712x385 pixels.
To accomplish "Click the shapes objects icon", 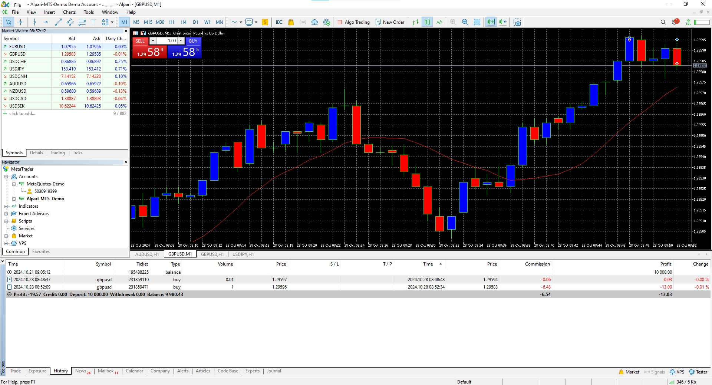I will point(105,22).
